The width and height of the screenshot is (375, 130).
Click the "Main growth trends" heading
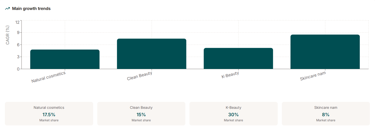[31, 9]
